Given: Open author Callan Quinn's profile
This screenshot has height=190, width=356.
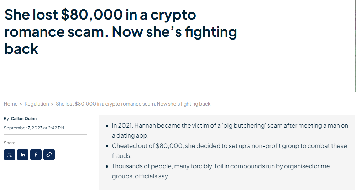Looking at the screenshot, I should (x=23, y=119).
